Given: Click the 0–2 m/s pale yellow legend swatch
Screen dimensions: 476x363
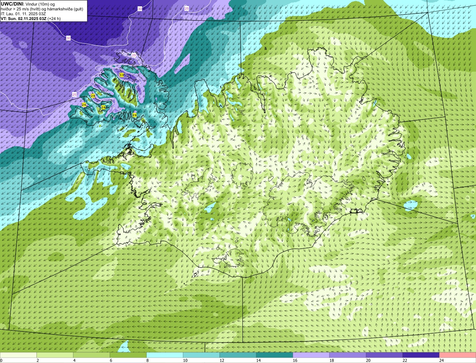Looking at the screenshot, I should pos(19,355).
